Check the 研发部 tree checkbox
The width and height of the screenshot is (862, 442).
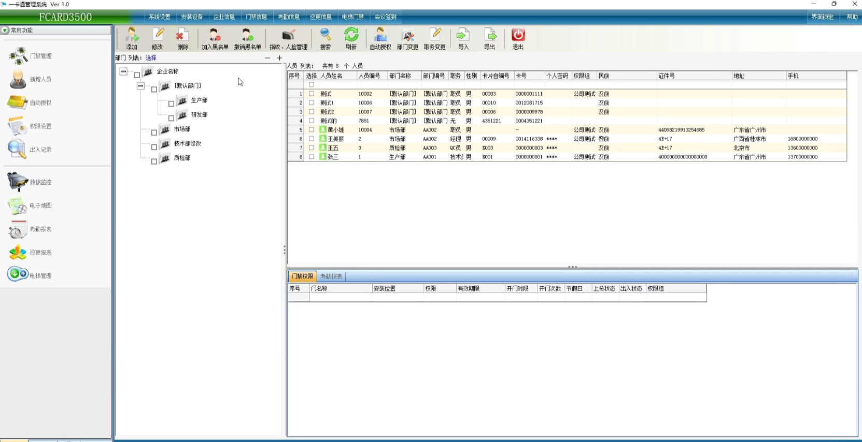point(171,119)
